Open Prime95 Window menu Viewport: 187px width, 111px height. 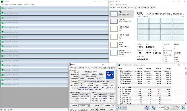click(x=27, y=5)
